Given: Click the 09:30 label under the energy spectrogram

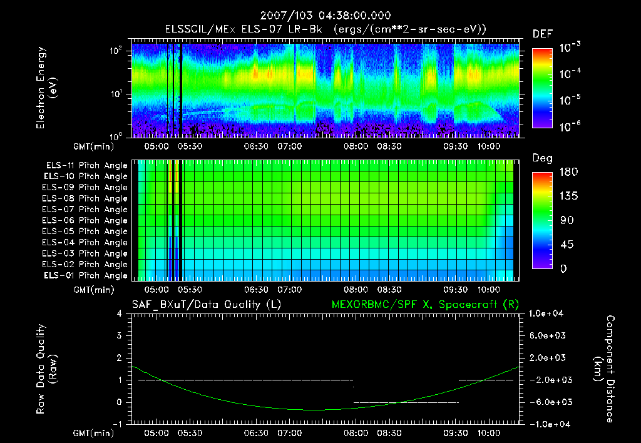Looking at the screenshot, I should [x=456, y=146].
